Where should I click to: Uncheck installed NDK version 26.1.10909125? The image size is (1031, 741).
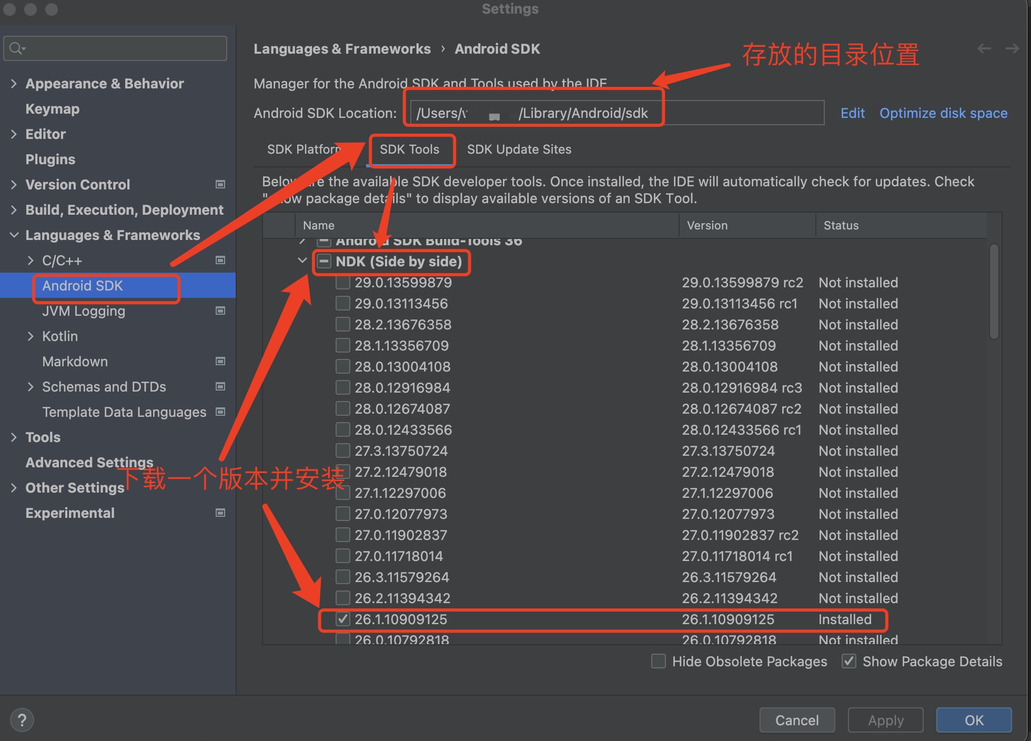click(x=343, y=619)
